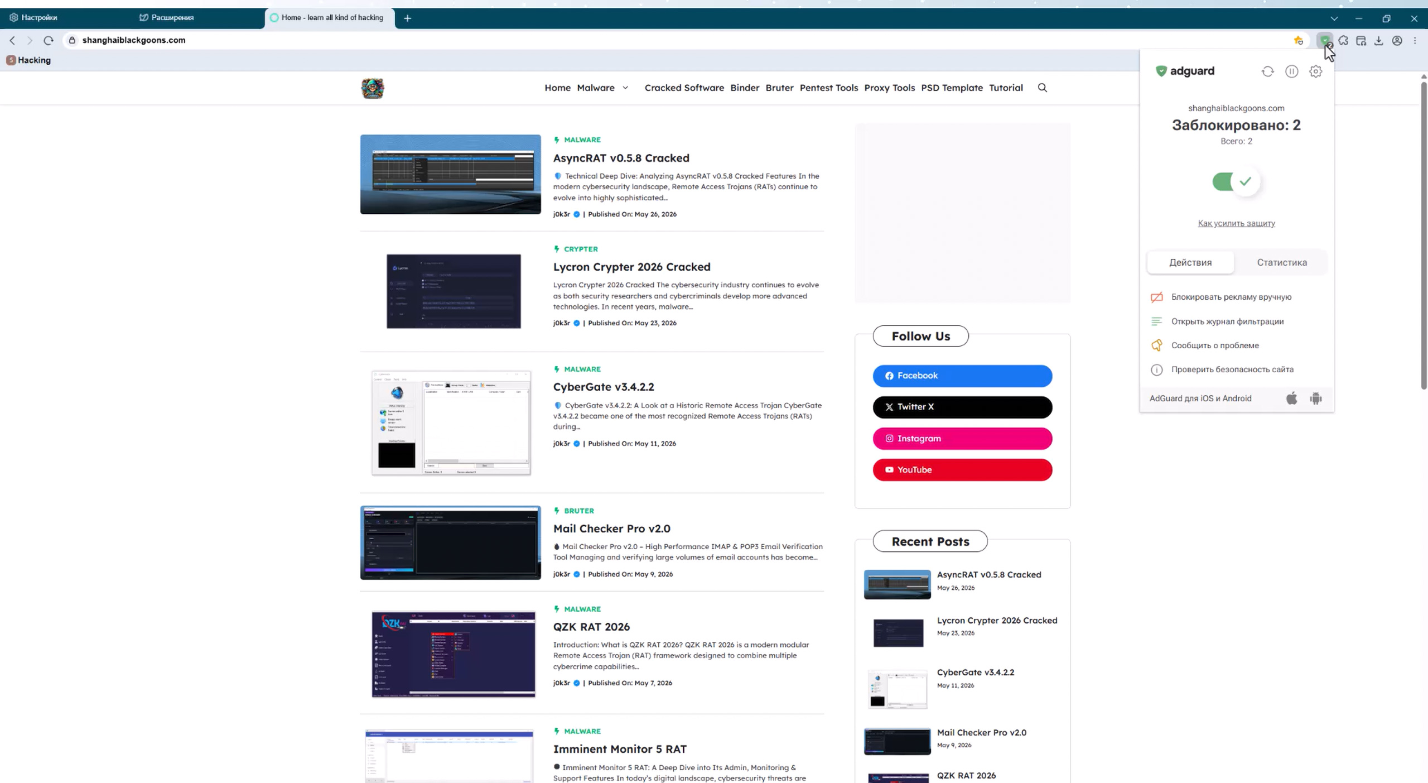Click the Twitter X follow button
This screenshot has width=1428, height=783.
pos(962,407)
